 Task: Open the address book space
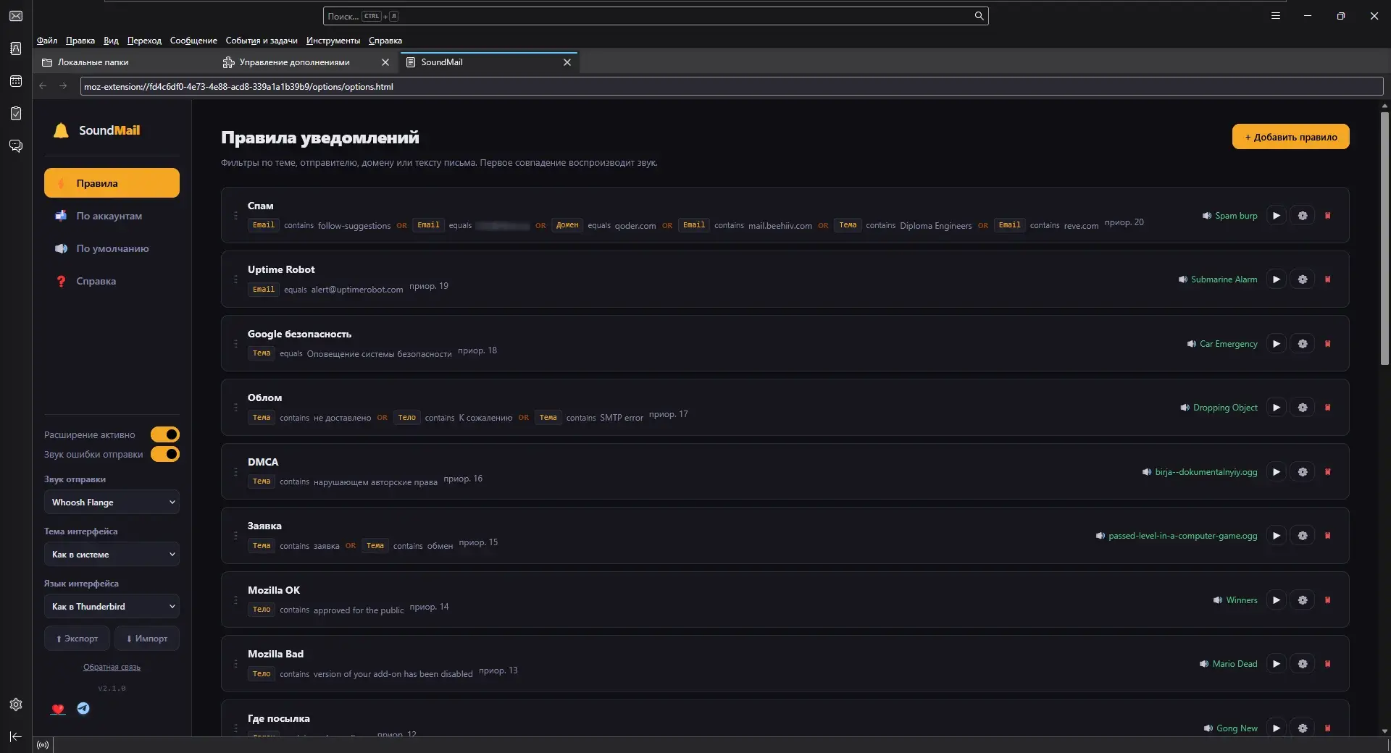[16, 49]
